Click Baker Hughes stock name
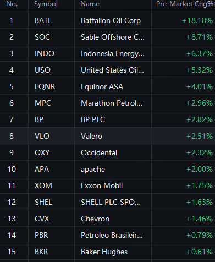The height and width of the screenshot is (262, 215). 104,252
